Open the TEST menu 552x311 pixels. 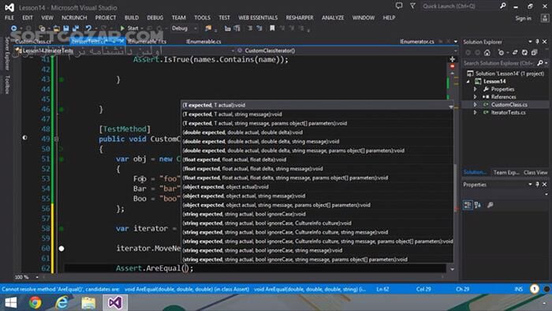[x=224, y=17]
